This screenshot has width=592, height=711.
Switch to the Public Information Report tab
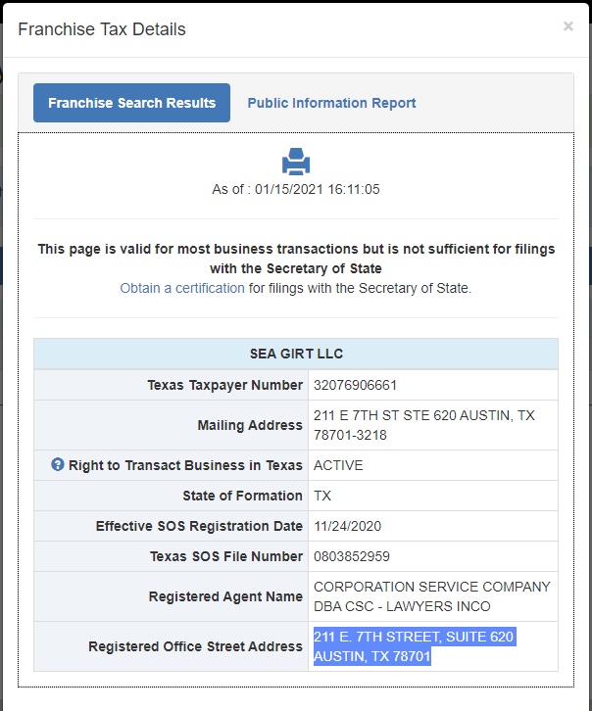tap(331, 103)
